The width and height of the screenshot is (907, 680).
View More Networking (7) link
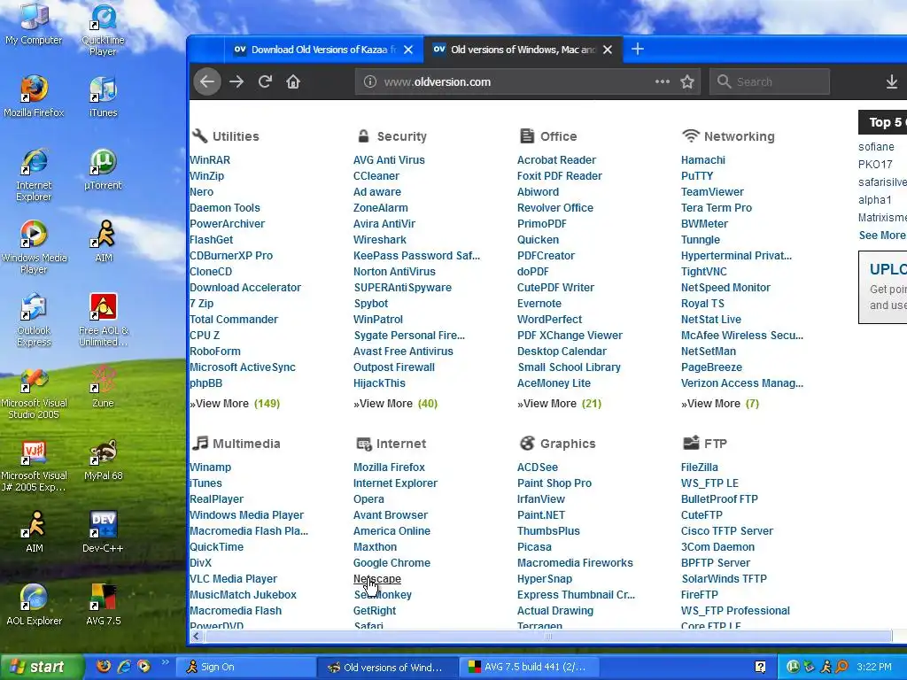point(719,404)
